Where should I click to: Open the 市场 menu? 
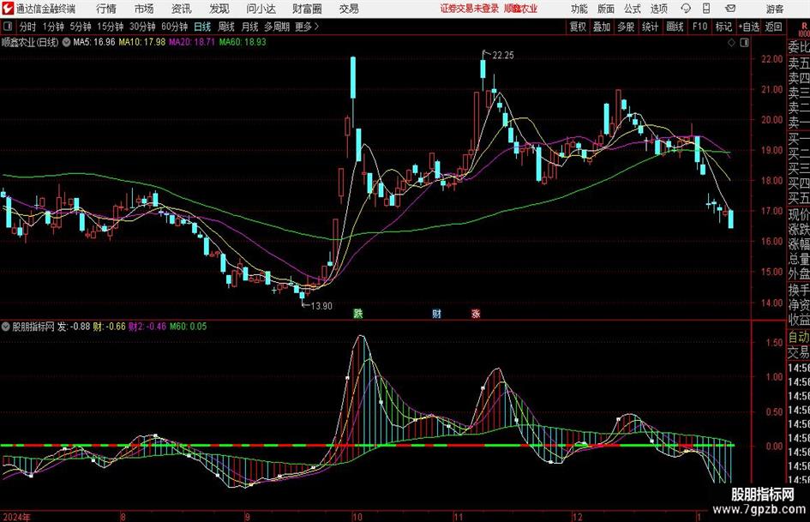[x=144, y=9]
